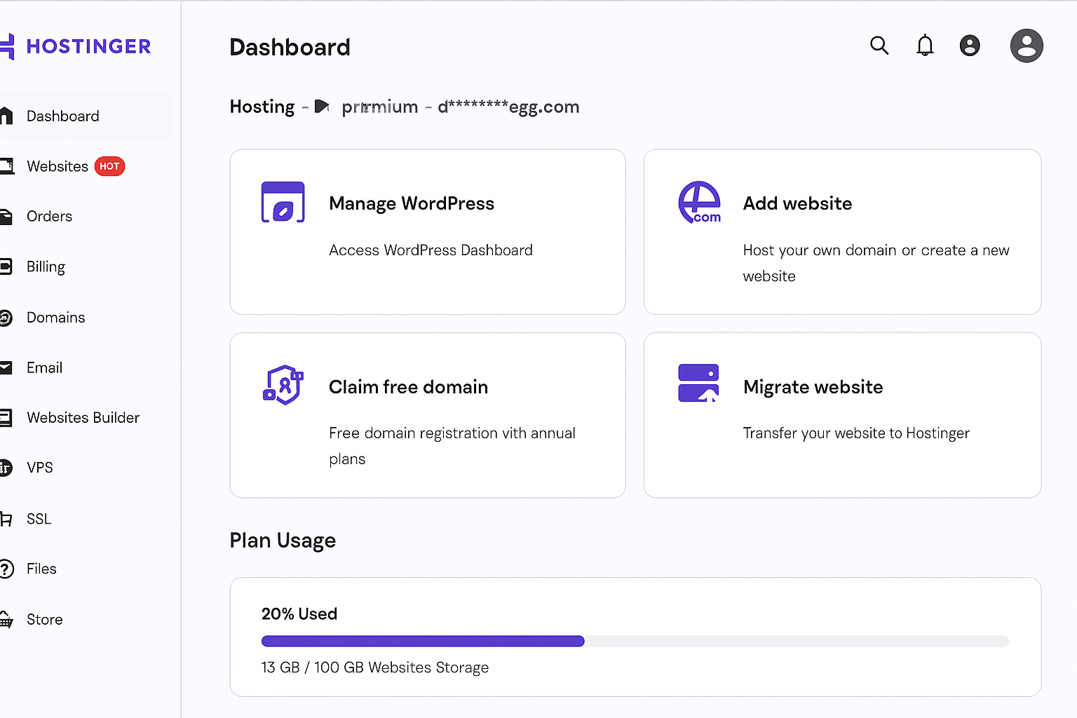Click the masked domain egg.com text
This screenshot has width=1077, height=718.
[508, 107]
